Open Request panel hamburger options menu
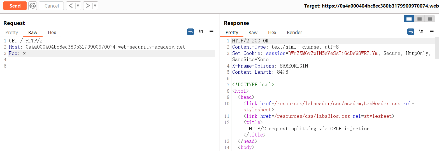The height and width of the screenshot is (151, 439). point(212,32)
